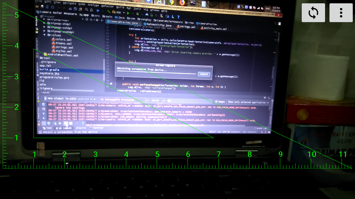Select colors.xml in the project tree

(61, 40)
